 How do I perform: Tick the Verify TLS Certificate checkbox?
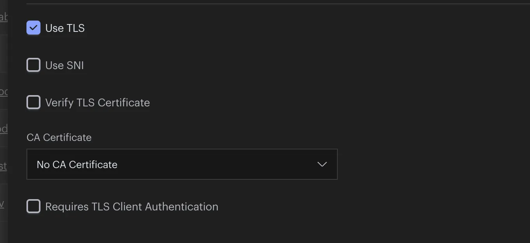(33, 102)
